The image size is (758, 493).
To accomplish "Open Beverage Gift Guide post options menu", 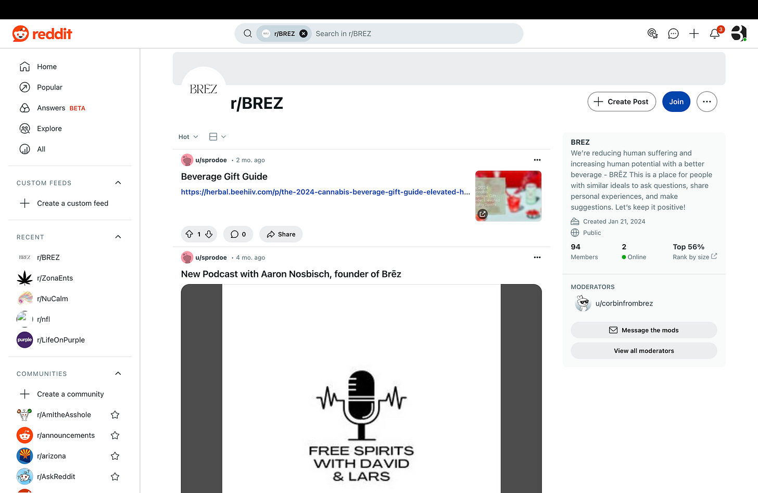I will coord(537,160).
